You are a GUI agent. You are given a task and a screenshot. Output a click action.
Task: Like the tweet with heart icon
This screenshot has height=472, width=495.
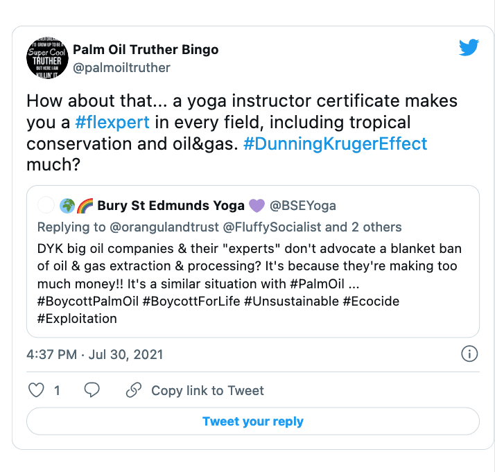(x=36, y=391)
